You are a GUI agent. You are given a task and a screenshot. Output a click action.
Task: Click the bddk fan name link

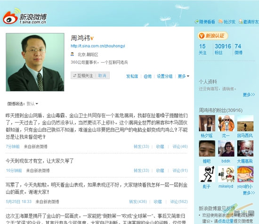226,161
